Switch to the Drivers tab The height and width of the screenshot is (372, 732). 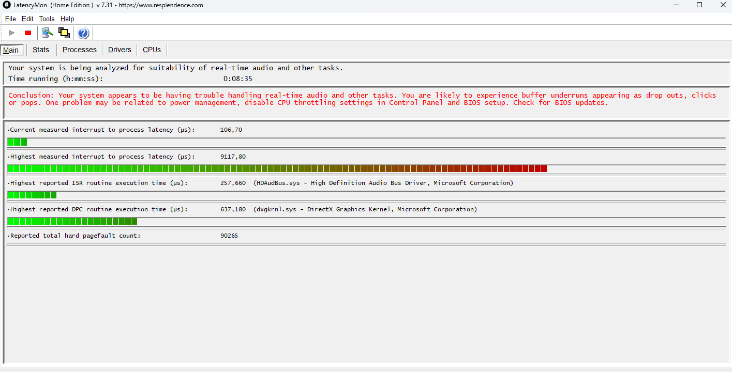119,50
